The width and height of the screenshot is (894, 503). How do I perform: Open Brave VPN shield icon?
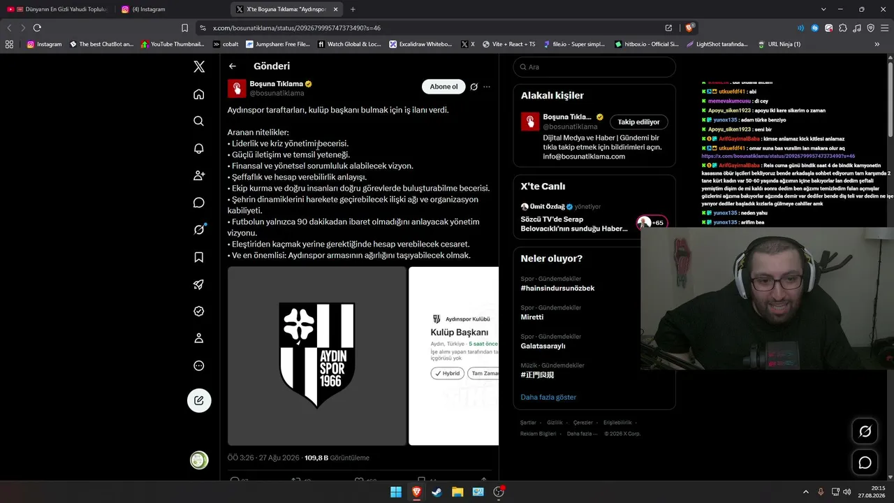pyautogui.click(x=871, y=28)
